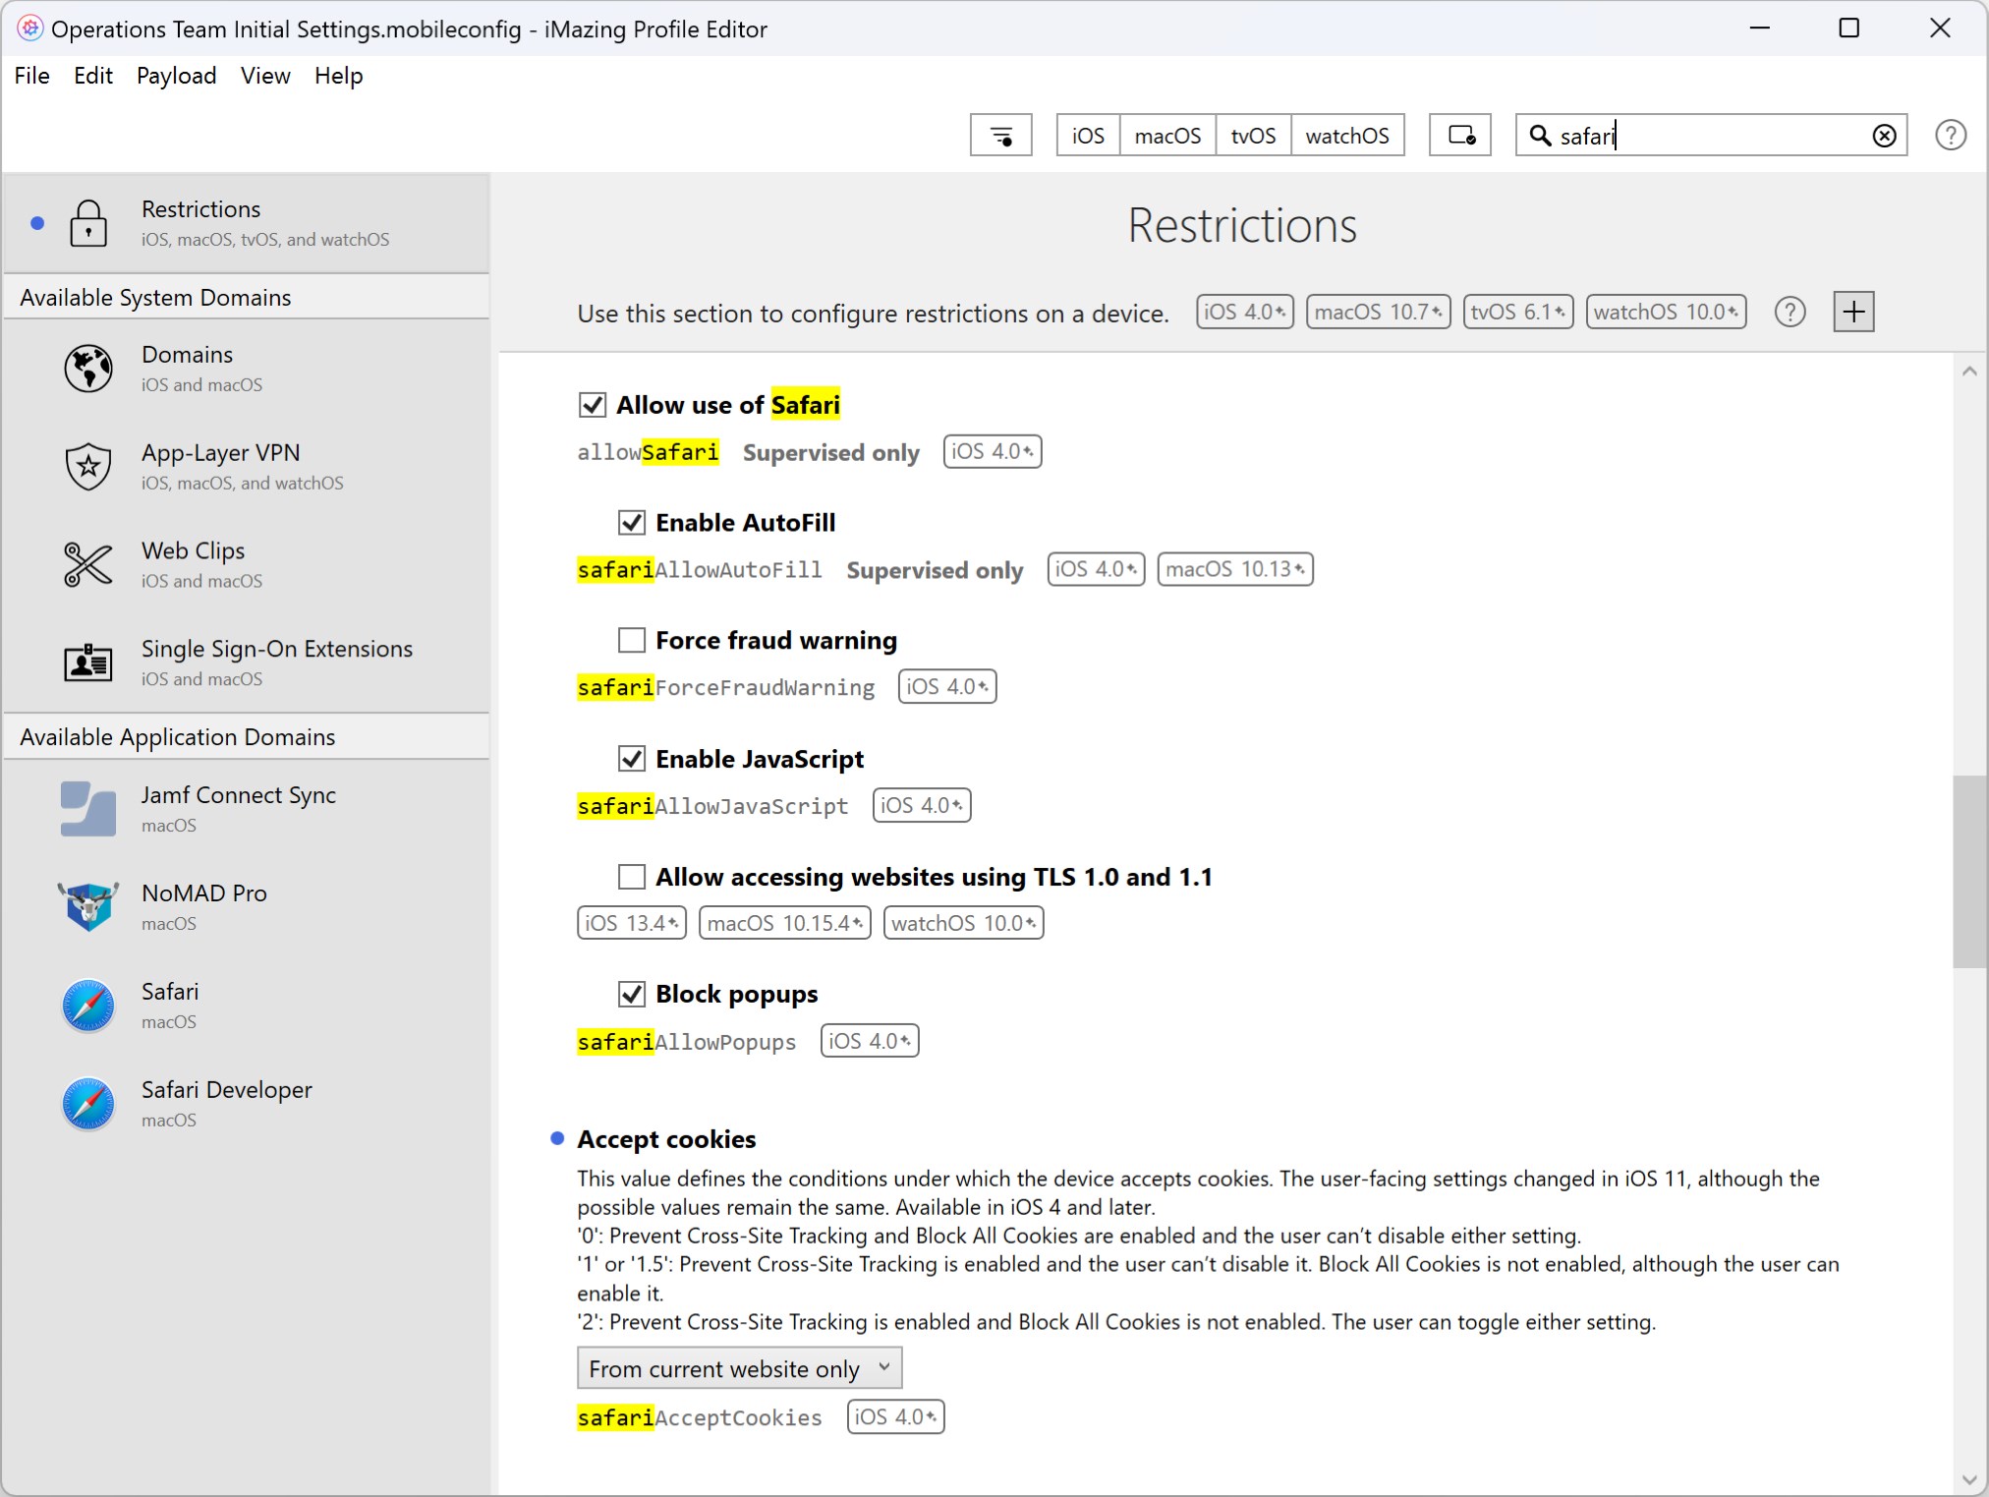Click the filter options icon in toolbar

click(1000, 136)
